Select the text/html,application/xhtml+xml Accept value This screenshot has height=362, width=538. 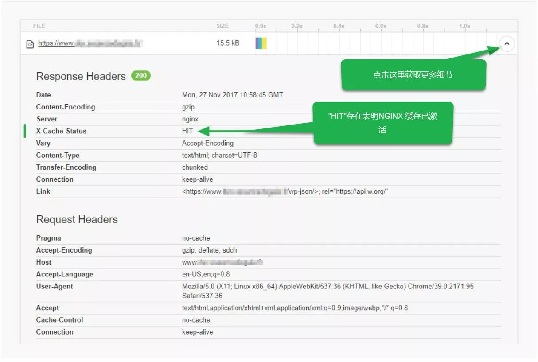pos(295,308)
